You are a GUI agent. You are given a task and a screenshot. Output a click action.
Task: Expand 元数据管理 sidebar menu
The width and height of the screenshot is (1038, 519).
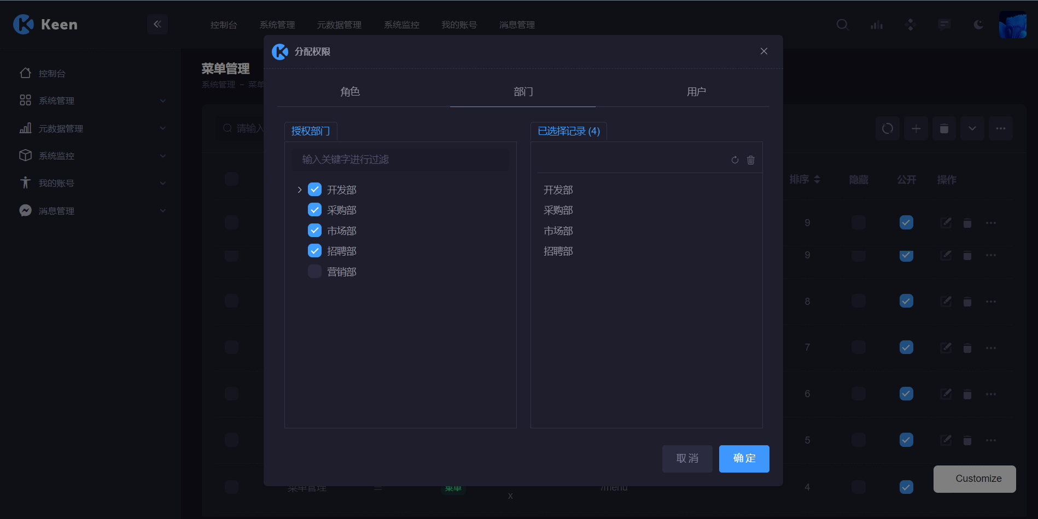(93, 128)
